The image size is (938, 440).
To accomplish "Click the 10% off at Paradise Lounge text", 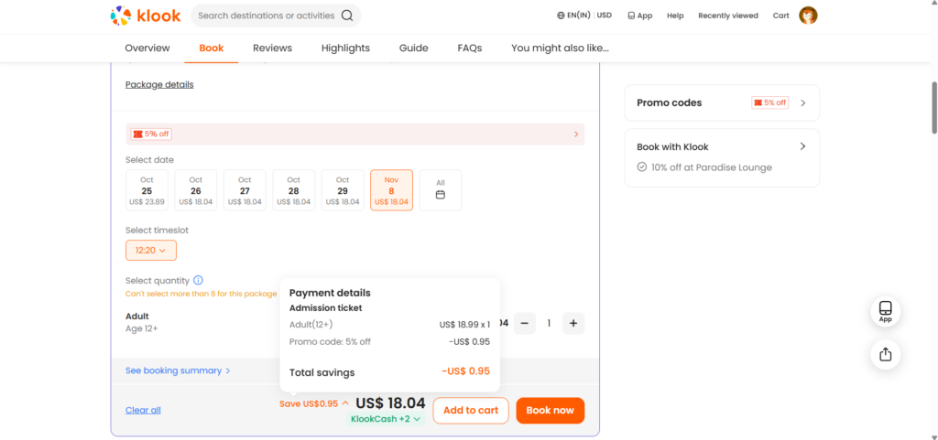I will tap(711, 167).
